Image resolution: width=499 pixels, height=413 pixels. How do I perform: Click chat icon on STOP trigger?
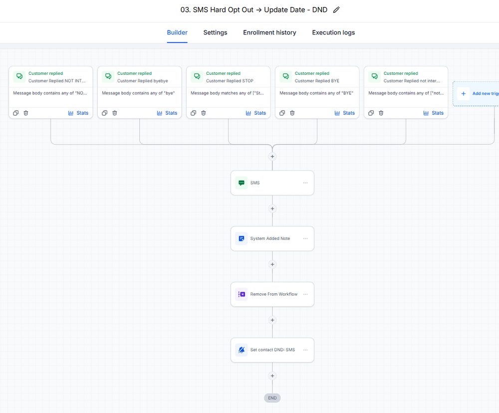pos(197,76)
